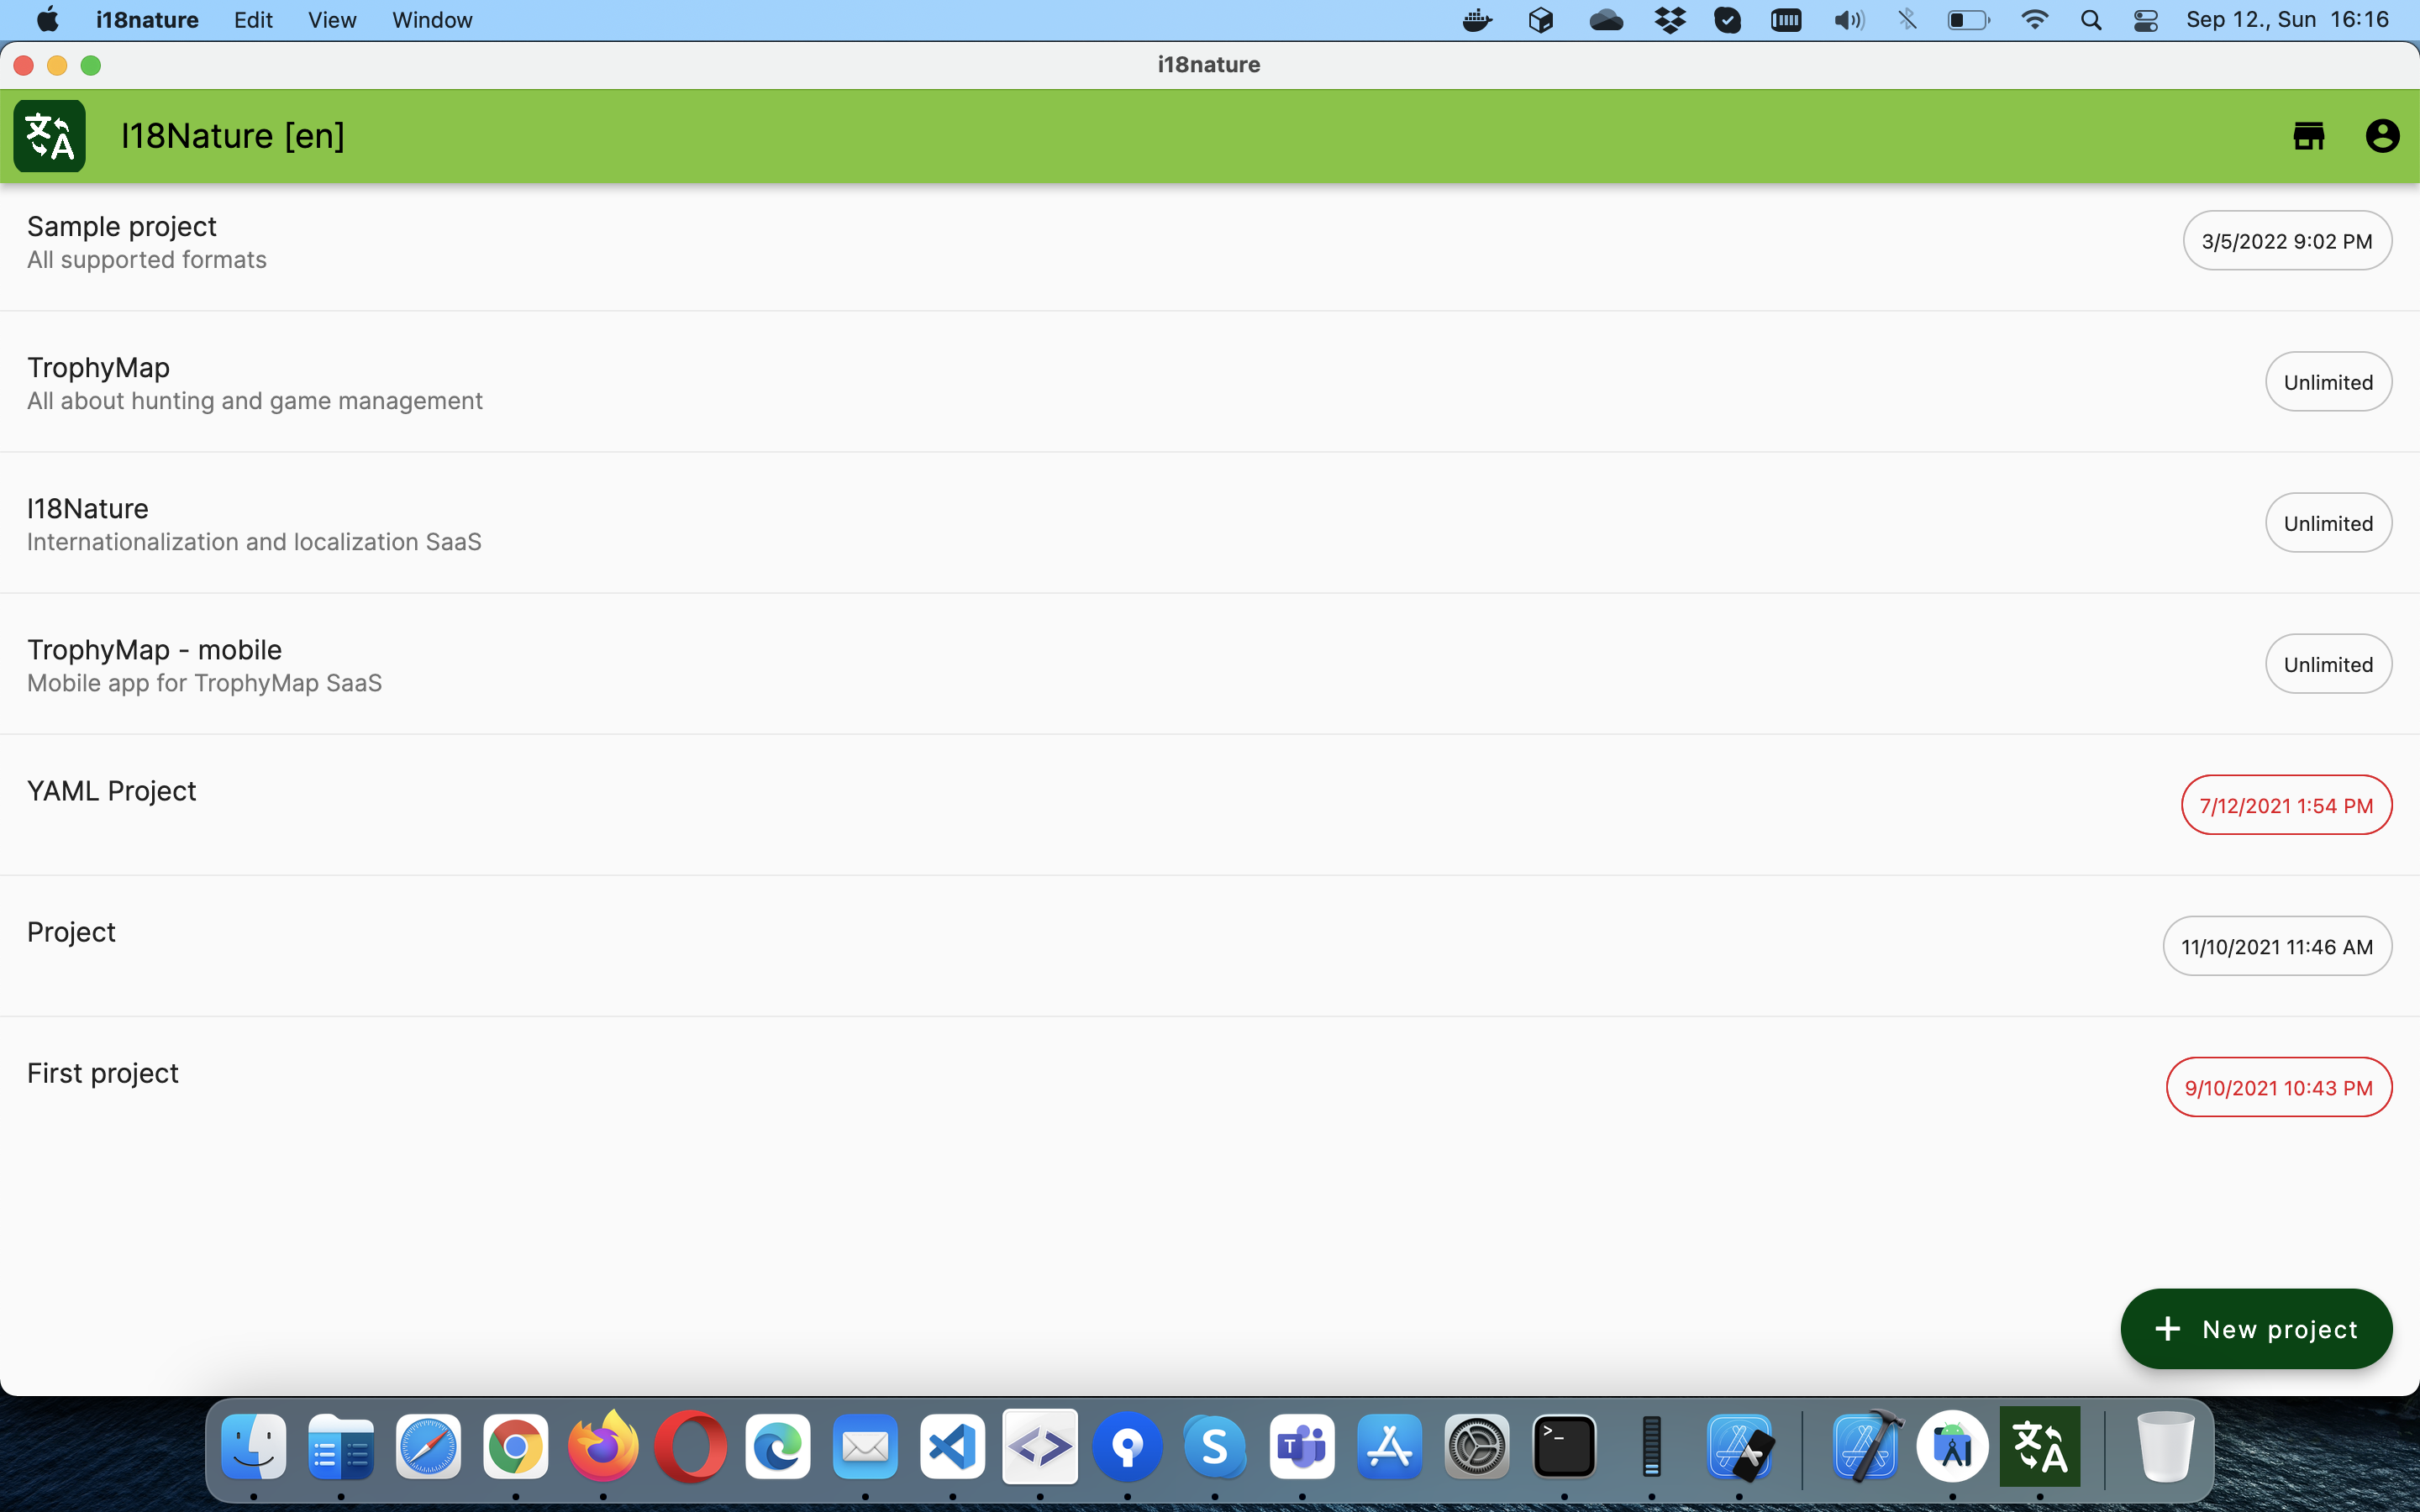Create a new project with New project button

click(2256, 1329)
